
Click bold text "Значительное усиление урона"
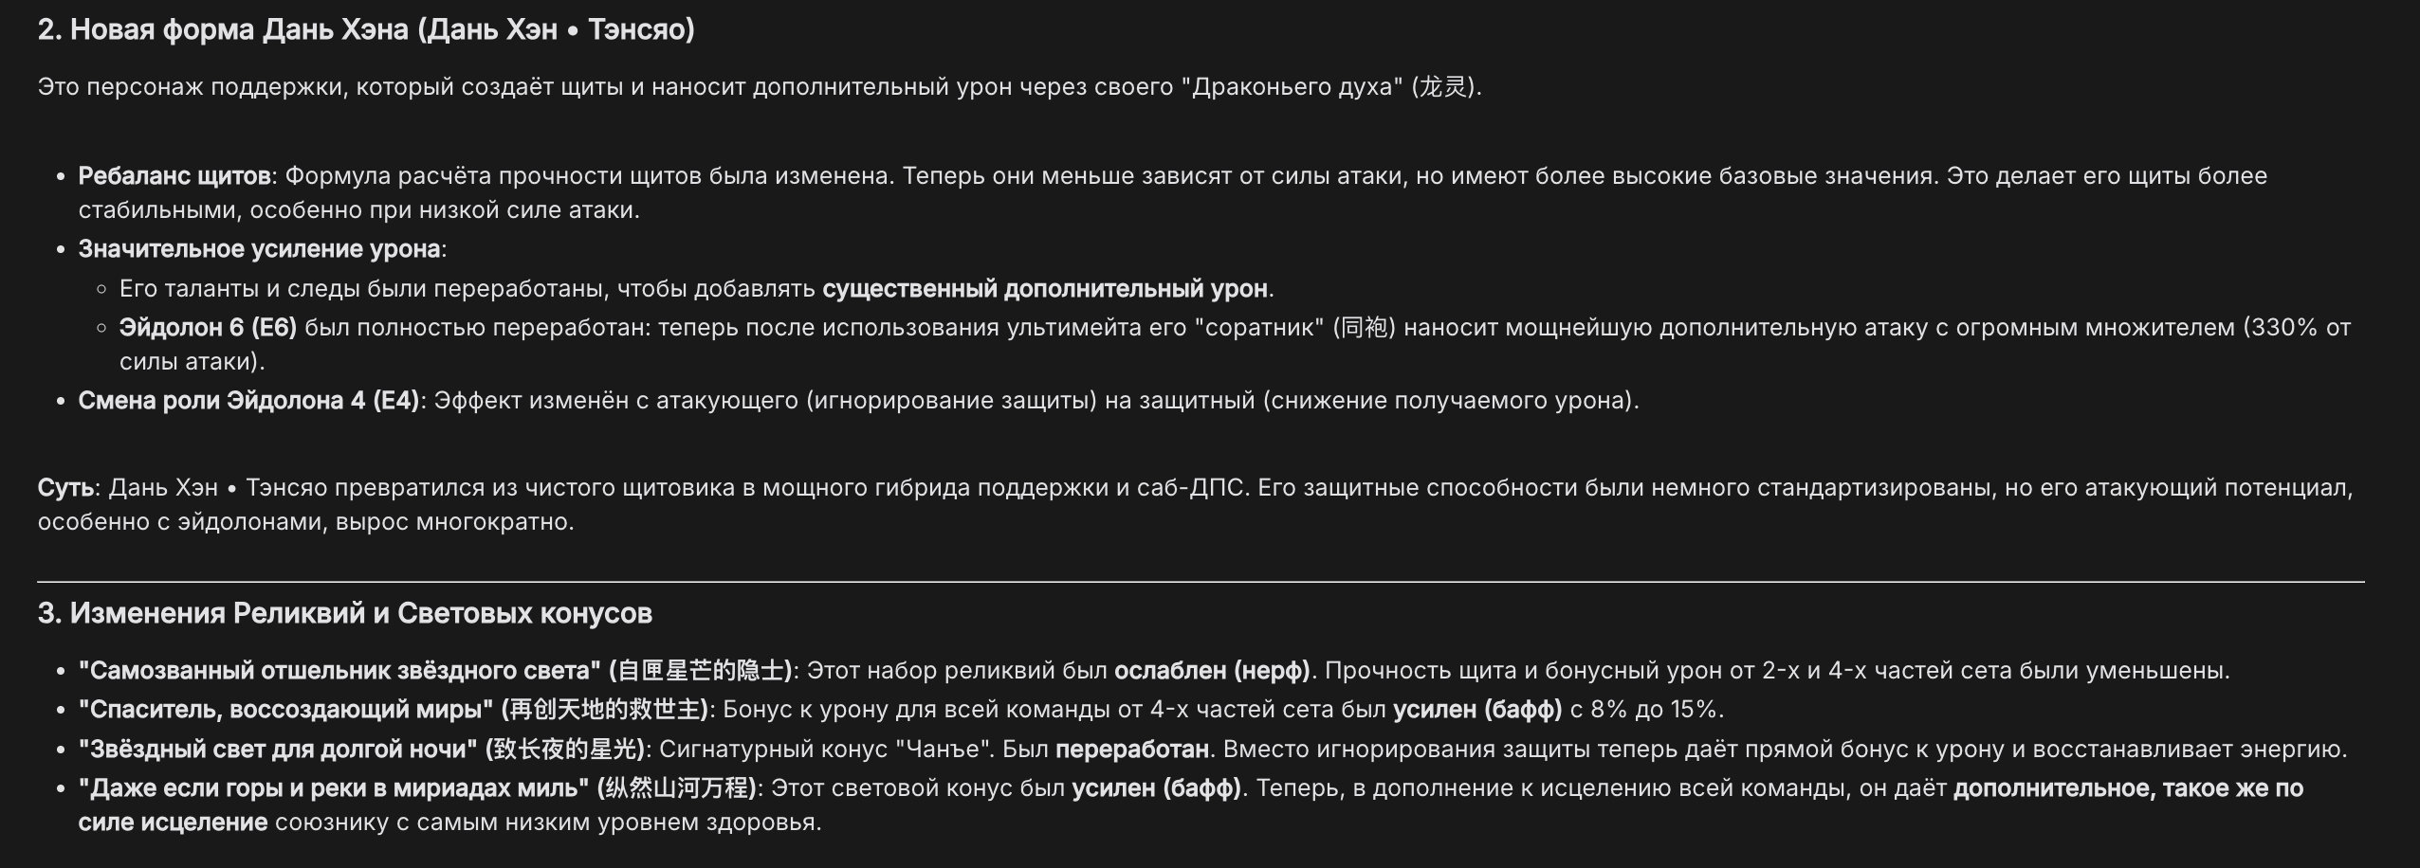click(x=260, y=249)
